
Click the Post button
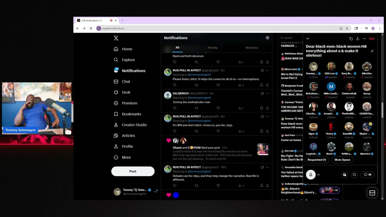click(133, 171)
